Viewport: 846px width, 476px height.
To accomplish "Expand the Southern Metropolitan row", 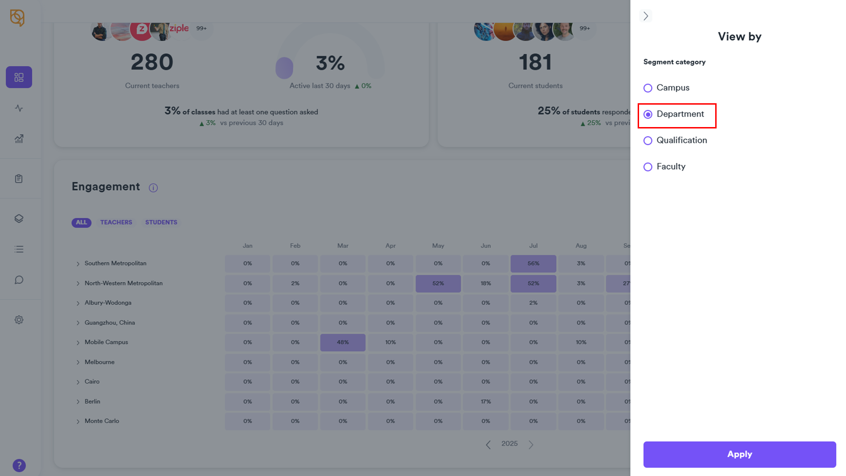I will tap(78, 264).
